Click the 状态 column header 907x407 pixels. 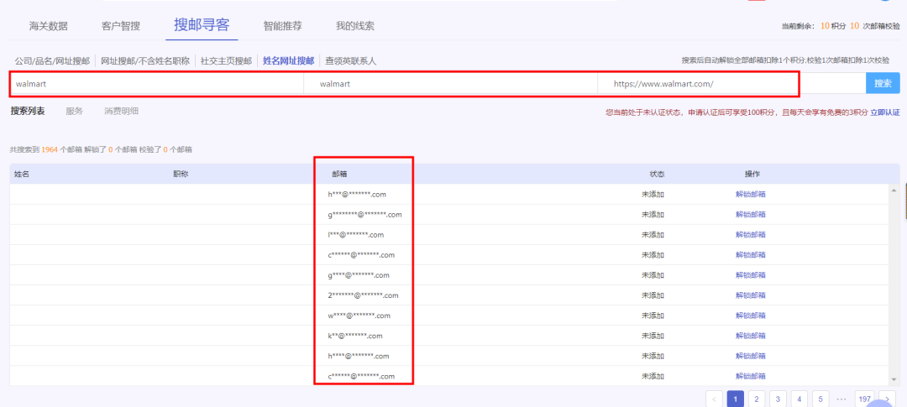[x=657, y=174]
